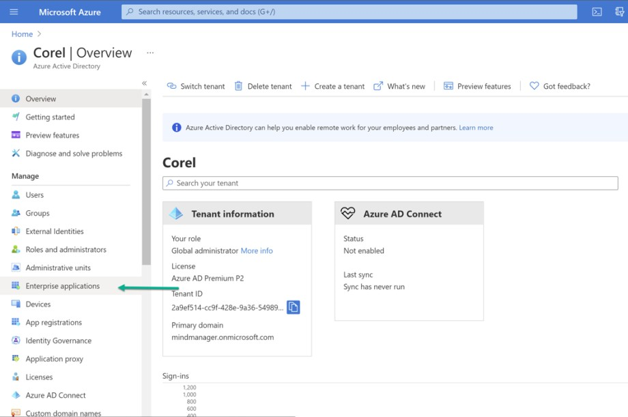Click the Azure AD Premium P2 license text

tap(208, 278)
